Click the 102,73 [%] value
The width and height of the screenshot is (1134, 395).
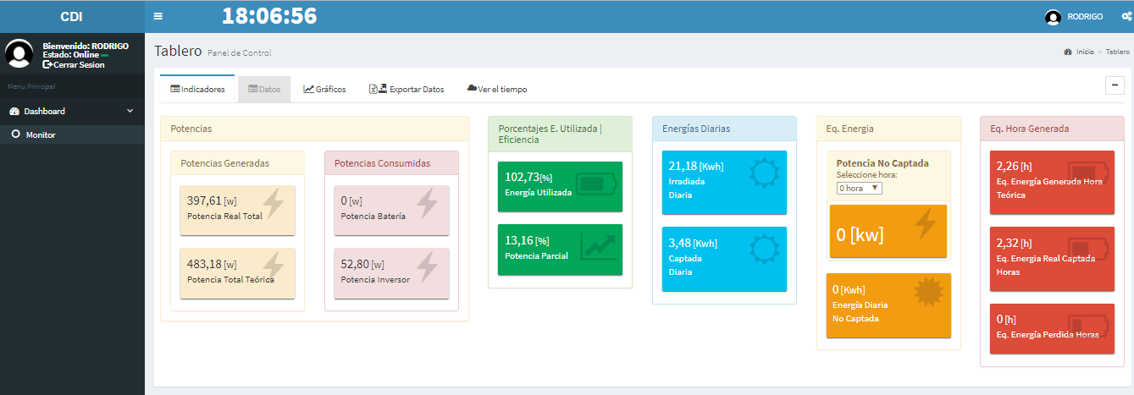(x=528, y=177)
